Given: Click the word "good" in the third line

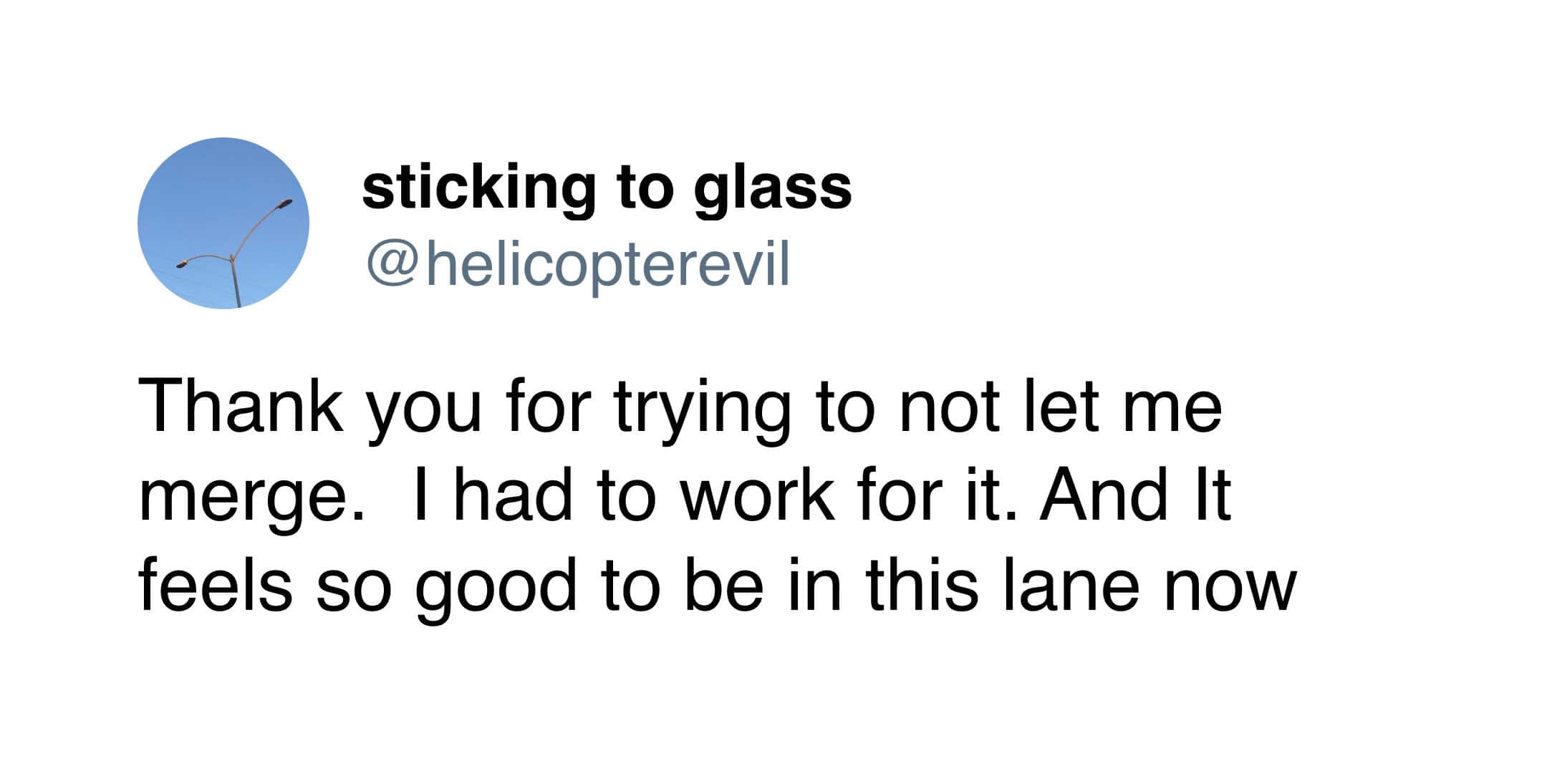Looking at the screenshot, I should [x=496, y=591].
